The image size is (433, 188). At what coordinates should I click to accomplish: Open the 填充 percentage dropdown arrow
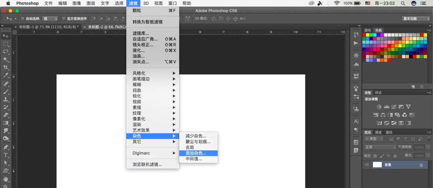(x=428, y=156)
